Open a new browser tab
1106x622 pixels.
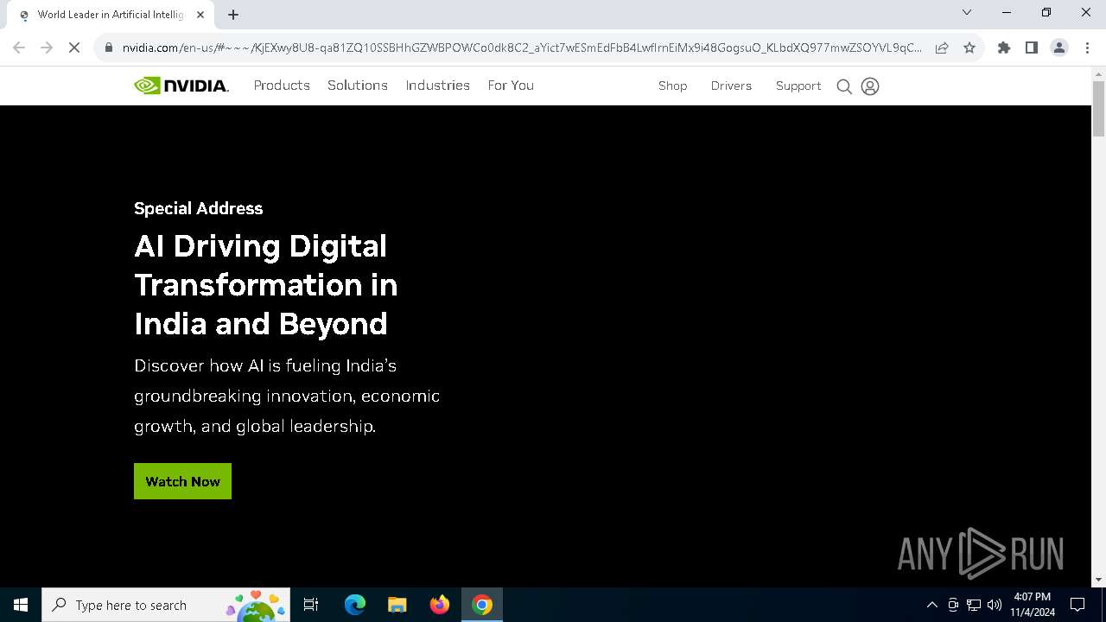(233, 15)
